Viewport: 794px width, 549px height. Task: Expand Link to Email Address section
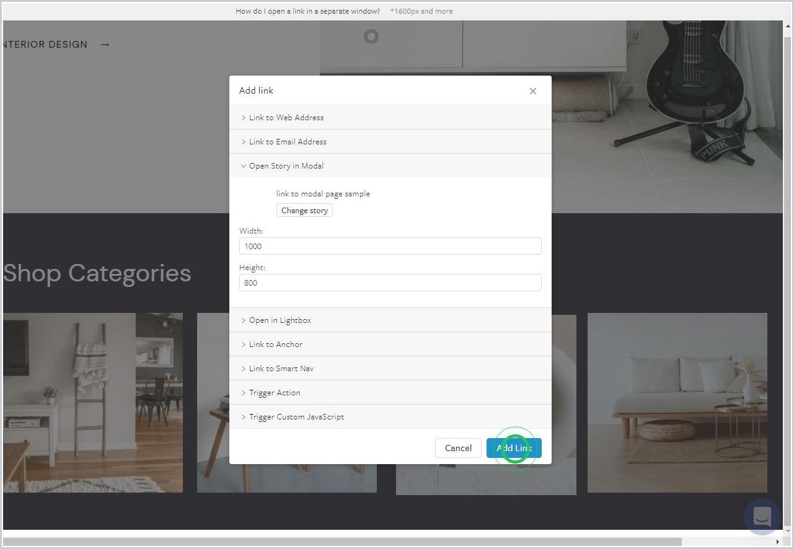390,141
